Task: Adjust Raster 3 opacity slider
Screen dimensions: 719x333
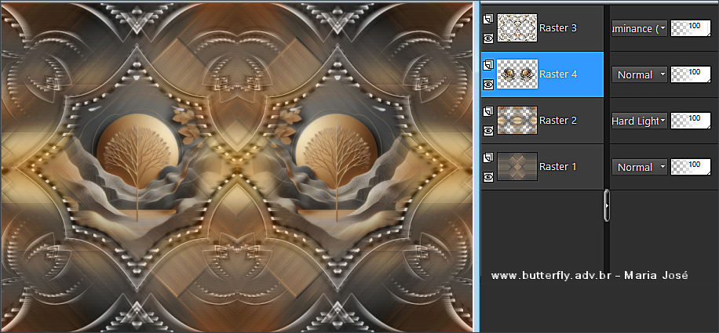Action: coord(691,28)
